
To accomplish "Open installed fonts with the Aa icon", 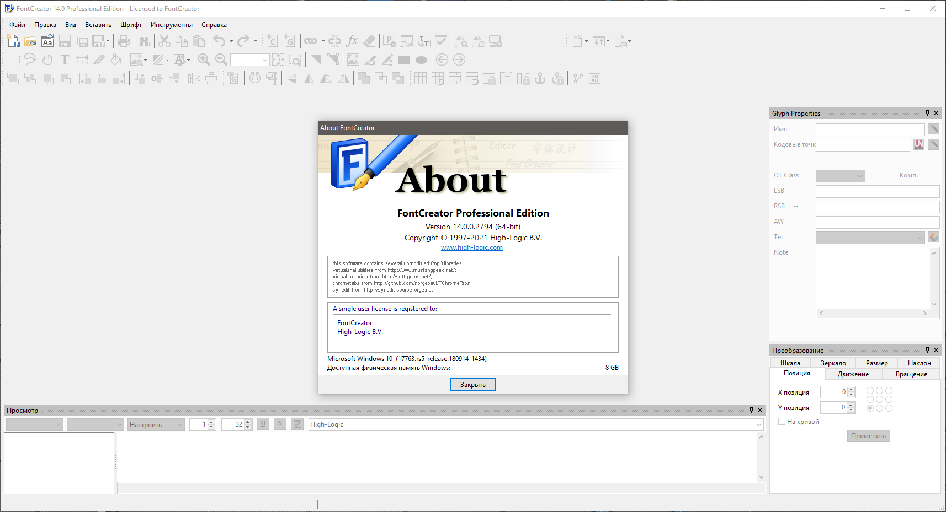I will (47, 41).
